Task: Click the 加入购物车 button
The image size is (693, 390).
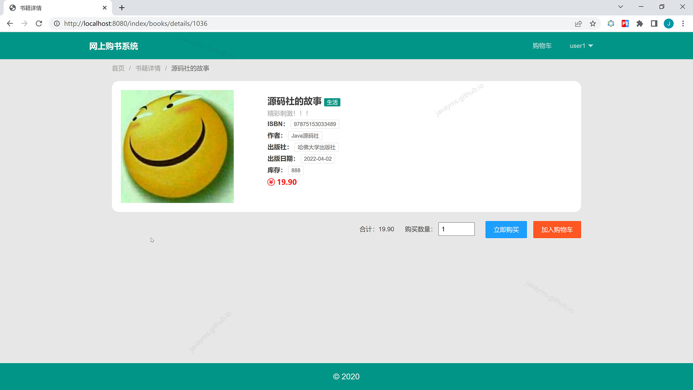Action: [557, 229]
